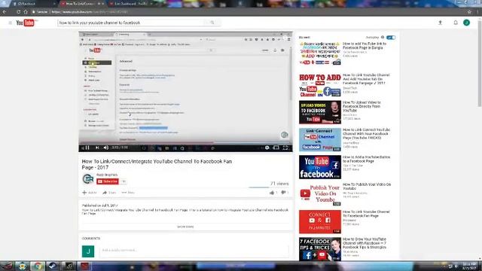This screenshot has height=271, width=482.
Task: Bookmark page with star icon
Action: [469, 12]
